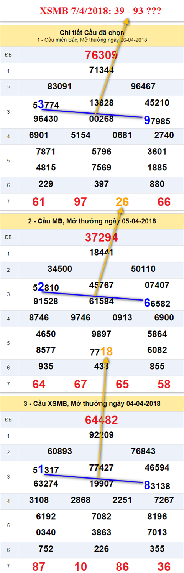Click sixth prize number 935
184x573 pixels.
coord(46,367)
